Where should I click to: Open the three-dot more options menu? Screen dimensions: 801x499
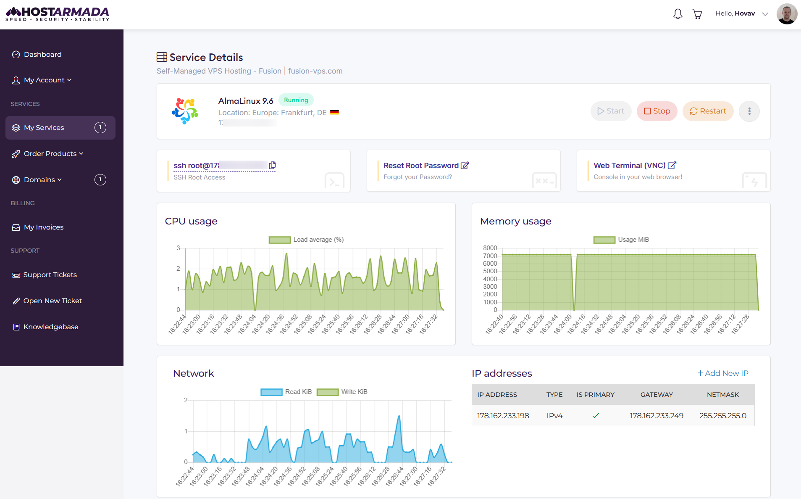point(749,111)
